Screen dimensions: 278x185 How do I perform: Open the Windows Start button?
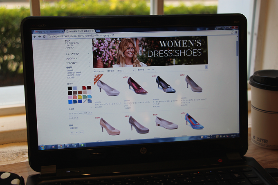[x=43, y=147]
